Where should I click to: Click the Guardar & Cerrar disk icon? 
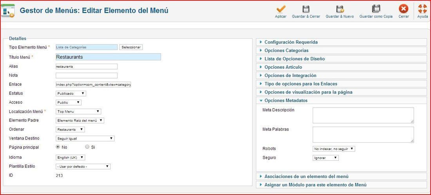coord(306,9)
